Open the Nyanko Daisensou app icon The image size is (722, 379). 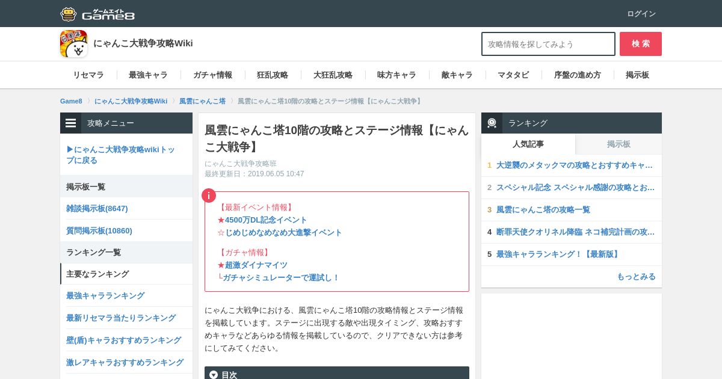[73, 44]
